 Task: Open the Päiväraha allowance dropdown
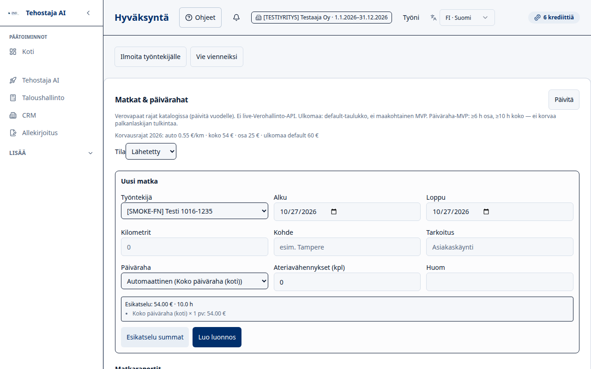(x=194, y=281)
